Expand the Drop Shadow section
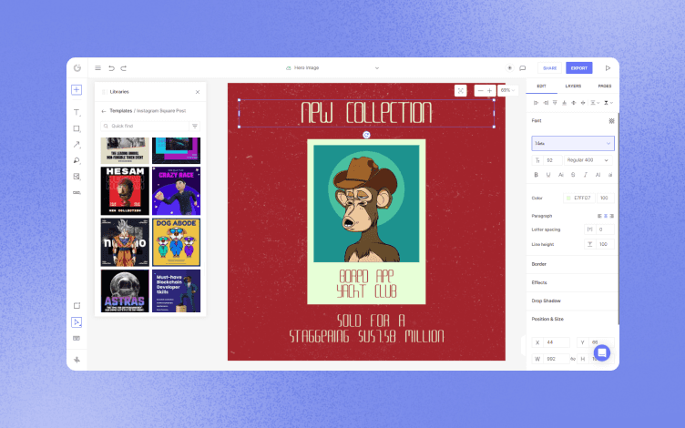The image size is (685, 428). (x=572, y=301)
